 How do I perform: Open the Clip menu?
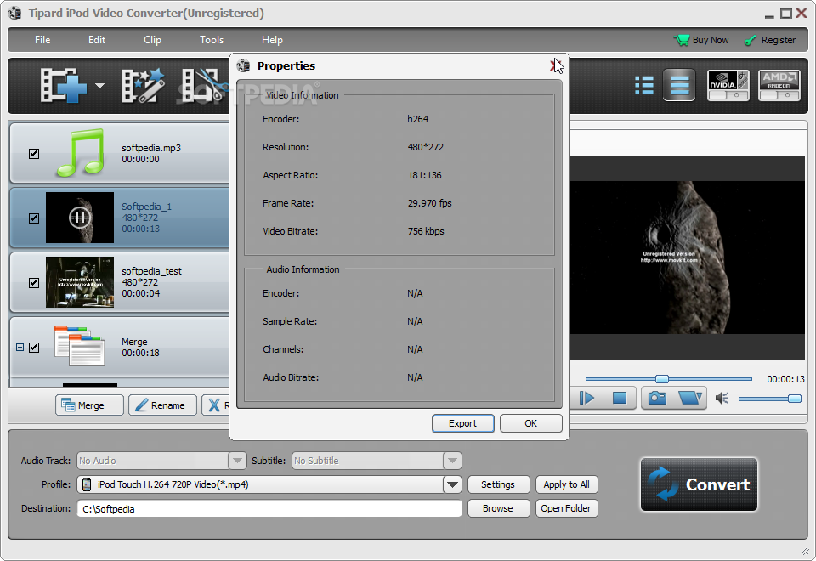(152, 40)
